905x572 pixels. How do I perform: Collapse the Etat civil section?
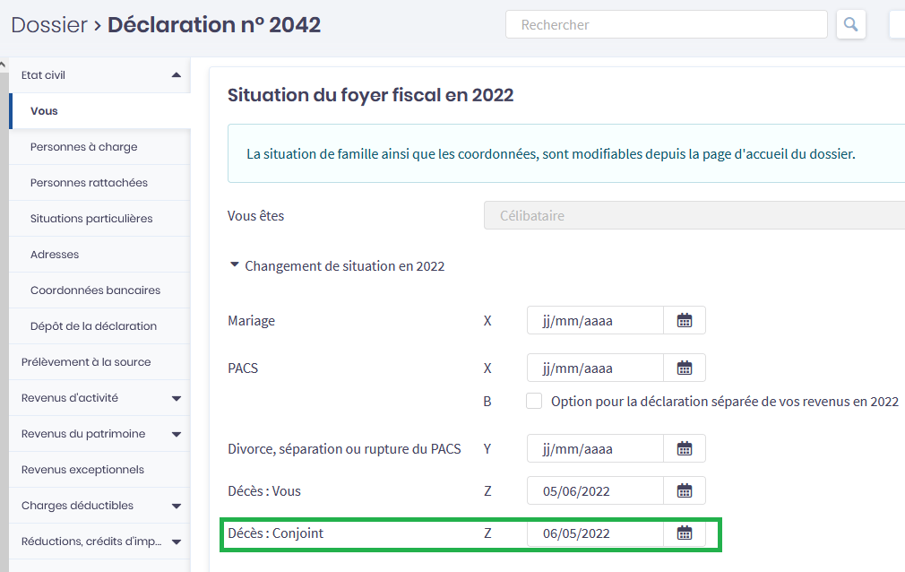(176, 75)
